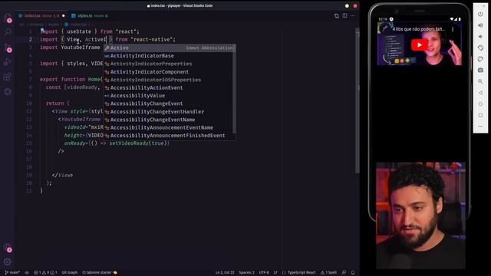Image resolution: width=491 pixels, height=276 pixels.
Task: Change TypeScript React language mode
Action: [x=298, y=273]
